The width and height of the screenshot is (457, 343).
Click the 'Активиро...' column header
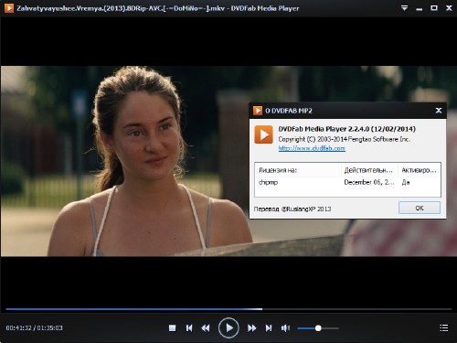coord(420,170)
